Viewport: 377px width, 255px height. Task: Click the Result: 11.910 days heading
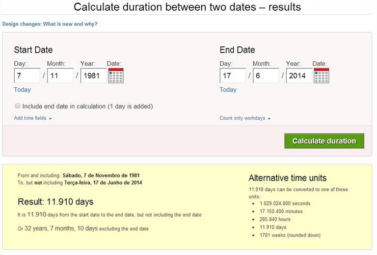[x=56, y=202]
